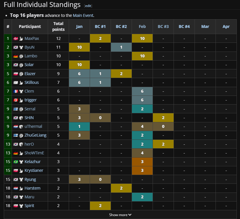
Task: Open SHIN player page
Action: click(x=29, y=118)
